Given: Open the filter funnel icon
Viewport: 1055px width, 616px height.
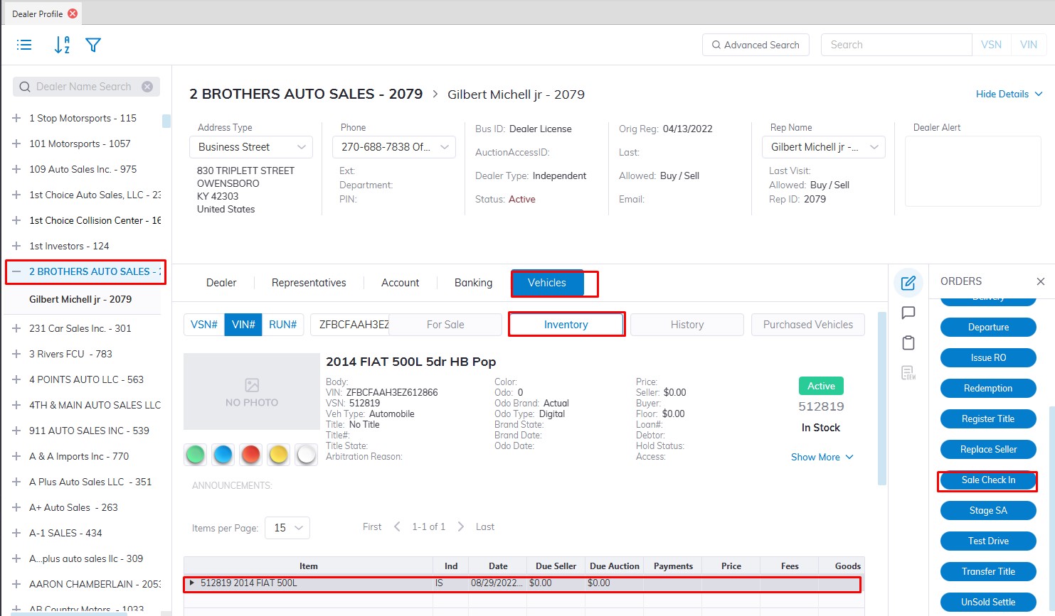Looking at the screenshot, I should (93, 45).
